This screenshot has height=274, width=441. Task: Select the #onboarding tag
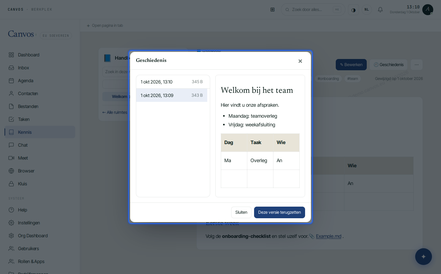(x=328, y=79)
